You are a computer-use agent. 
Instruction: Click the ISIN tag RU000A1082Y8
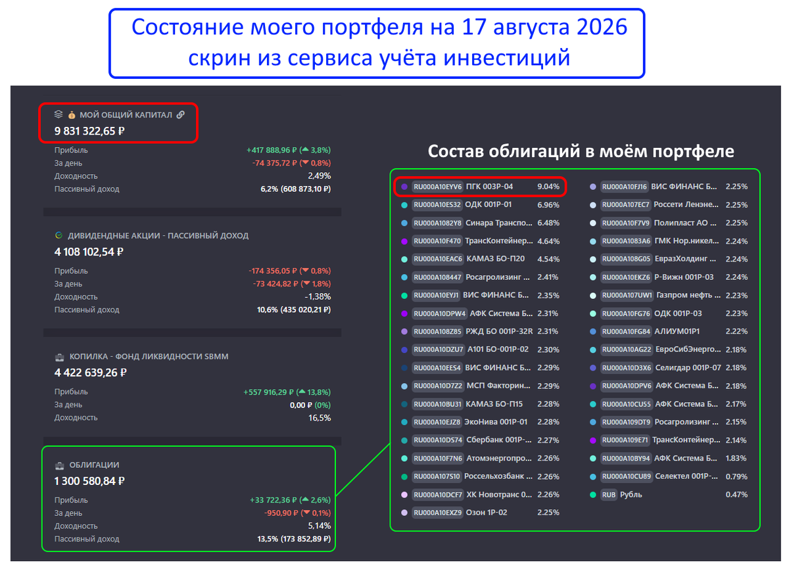point(437,223)
